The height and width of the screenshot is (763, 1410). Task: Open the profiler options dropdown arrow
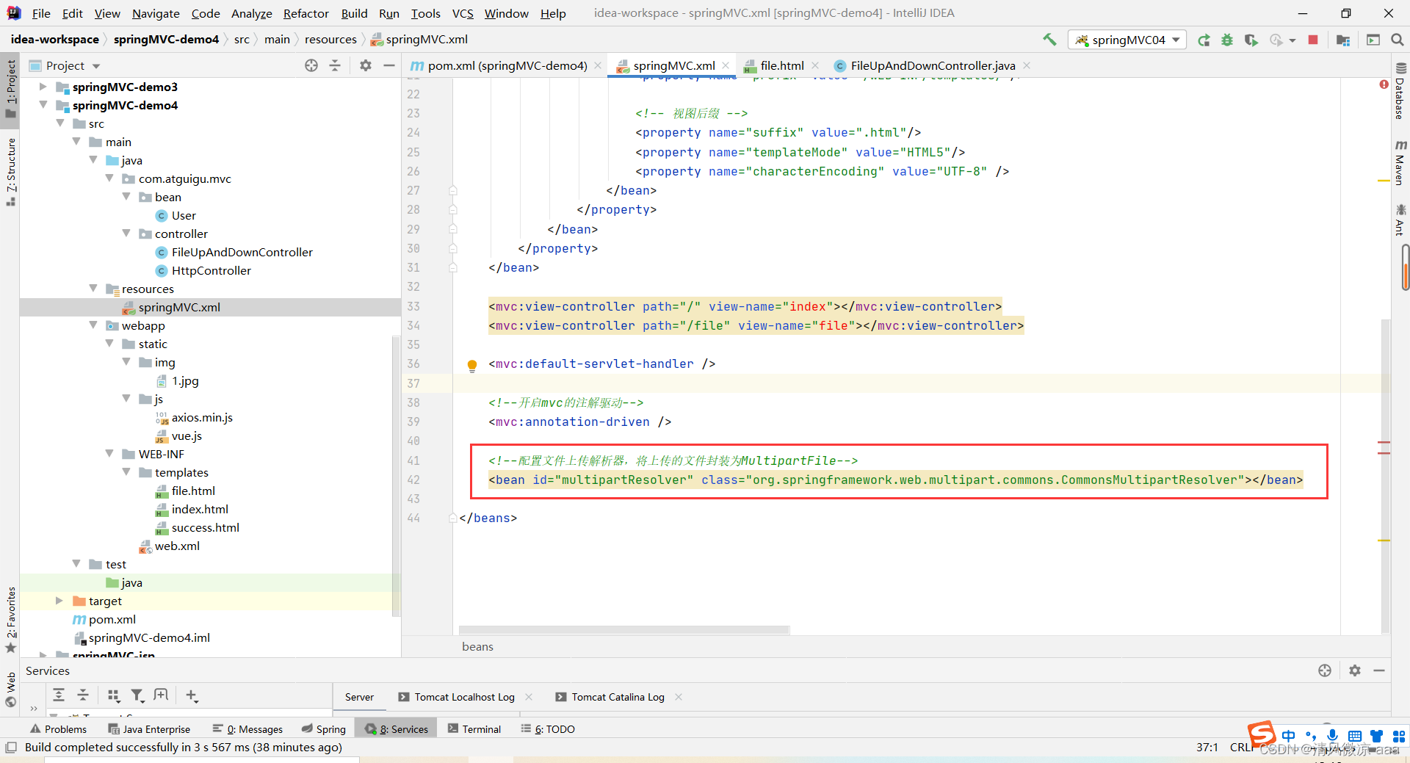1292,40
